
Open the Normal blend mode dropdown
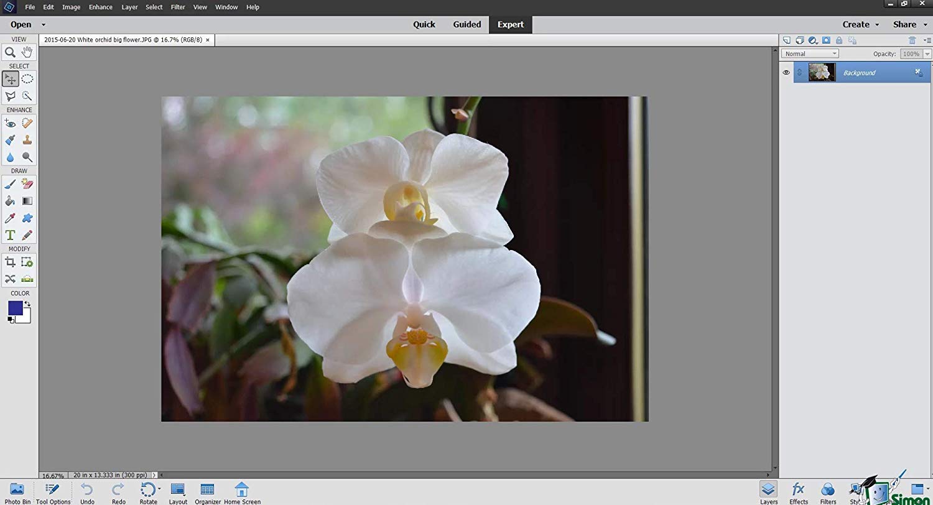810,53
